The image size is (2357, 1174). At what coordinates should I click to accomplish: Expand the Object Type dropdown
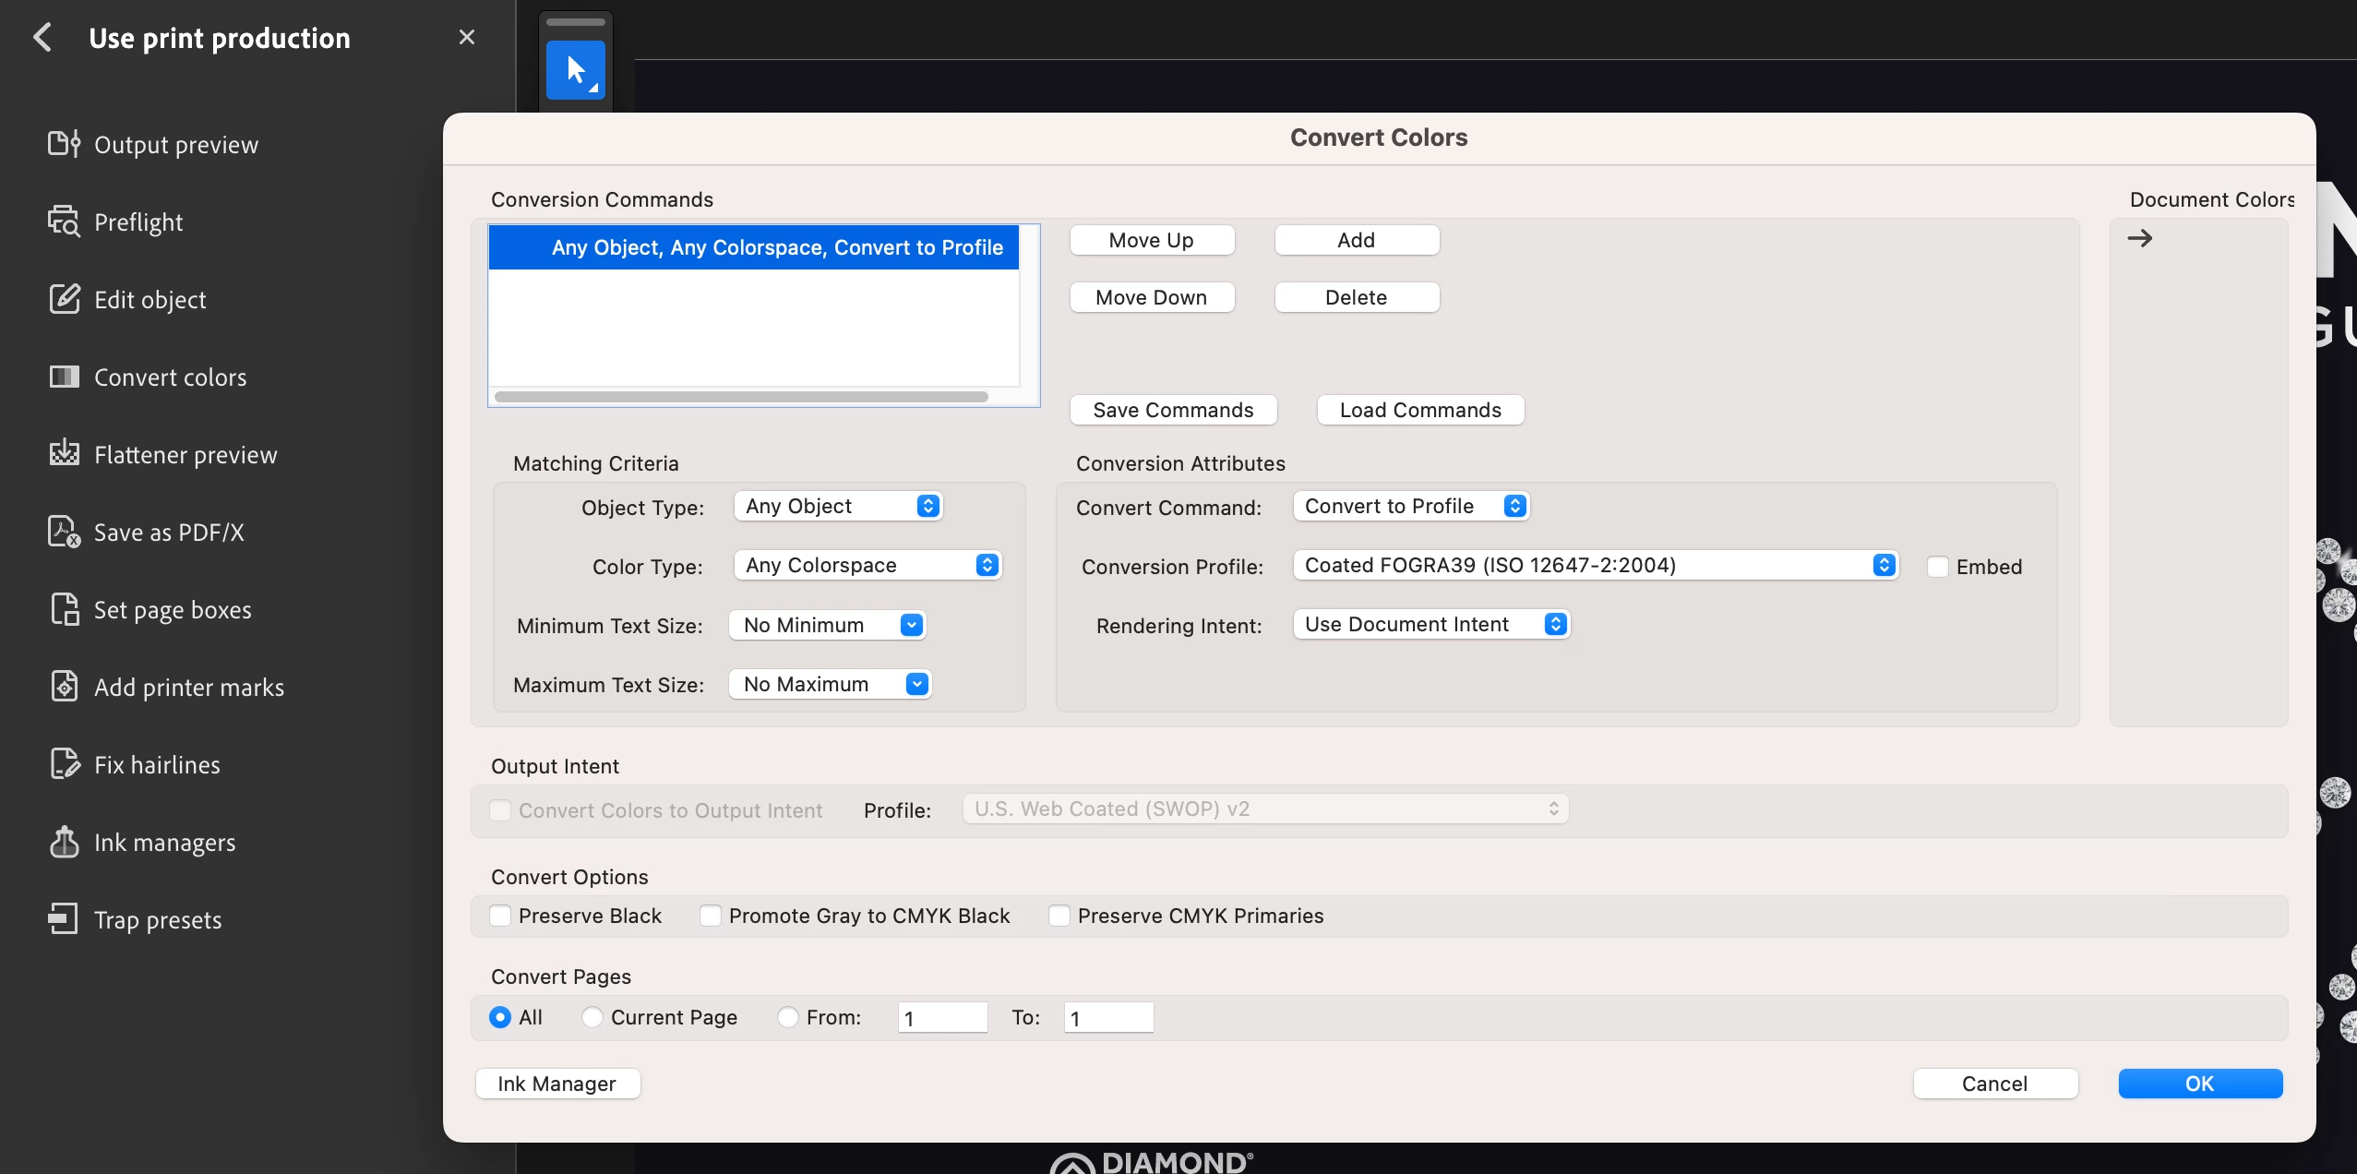[x=838, y=506]
